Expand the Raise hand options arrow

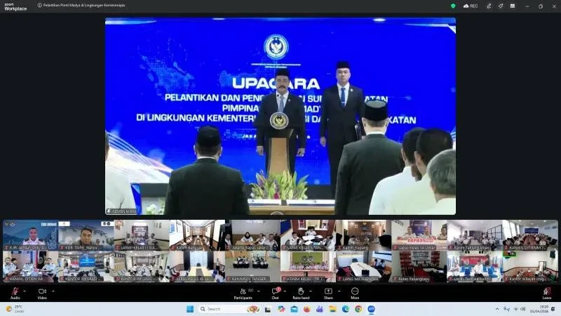click(311, 291)
